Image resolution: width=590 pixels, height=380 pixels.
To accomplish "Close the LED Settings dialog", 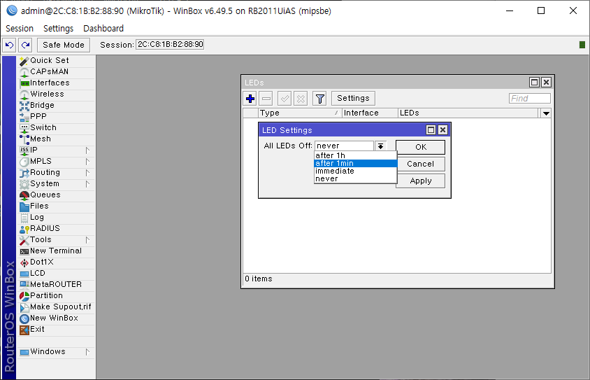I will 443,130.
